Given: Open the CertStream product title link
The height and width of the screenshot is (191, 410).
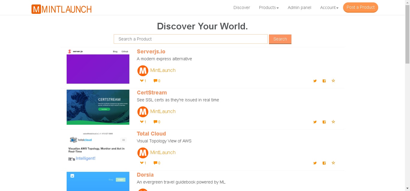Looking at the screenshot, I should (x=152, y=93).
